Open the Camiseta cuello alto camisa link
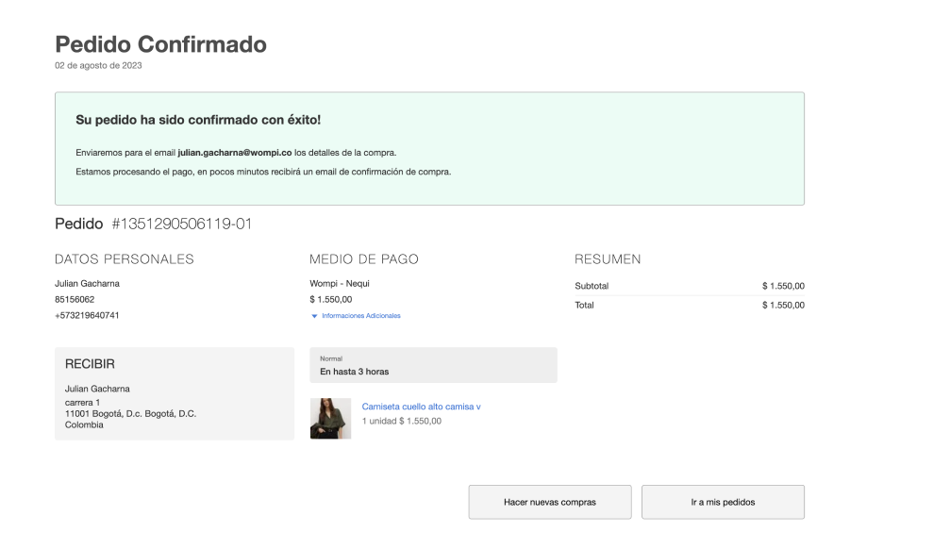Viewport: 950px width, 549px height. (x=421, y=407)
